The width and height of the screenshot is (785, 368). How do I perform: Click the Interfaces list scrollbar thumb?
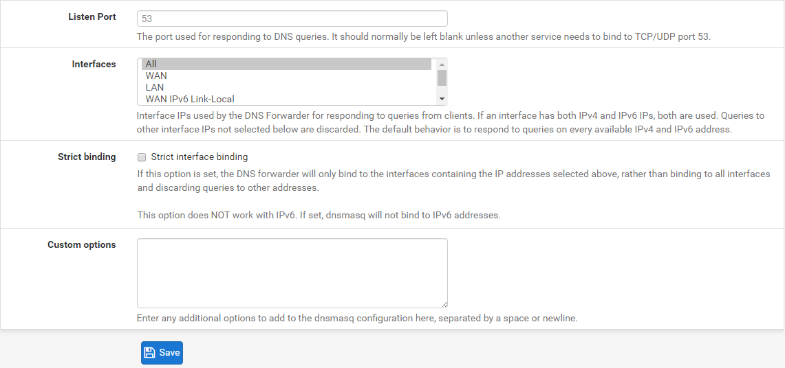442,77
